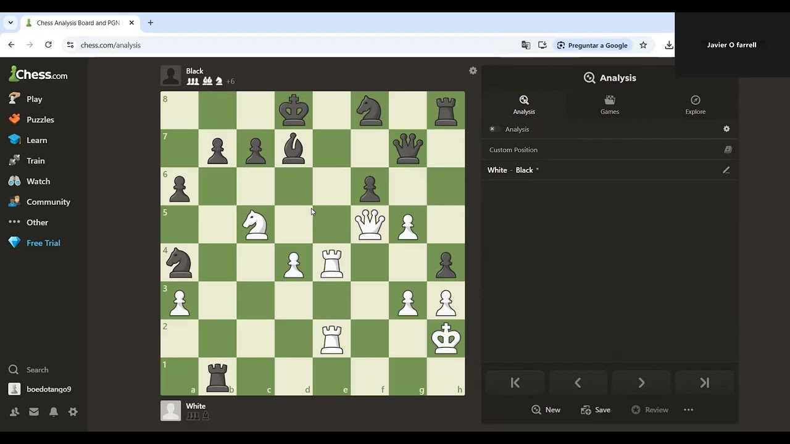The image size is (790, 444).
Task: Open a new browser tab
Action: click(150, 23)
